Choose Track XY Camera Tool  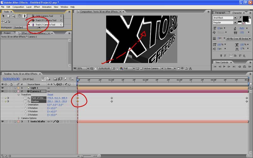coord(46,20)
